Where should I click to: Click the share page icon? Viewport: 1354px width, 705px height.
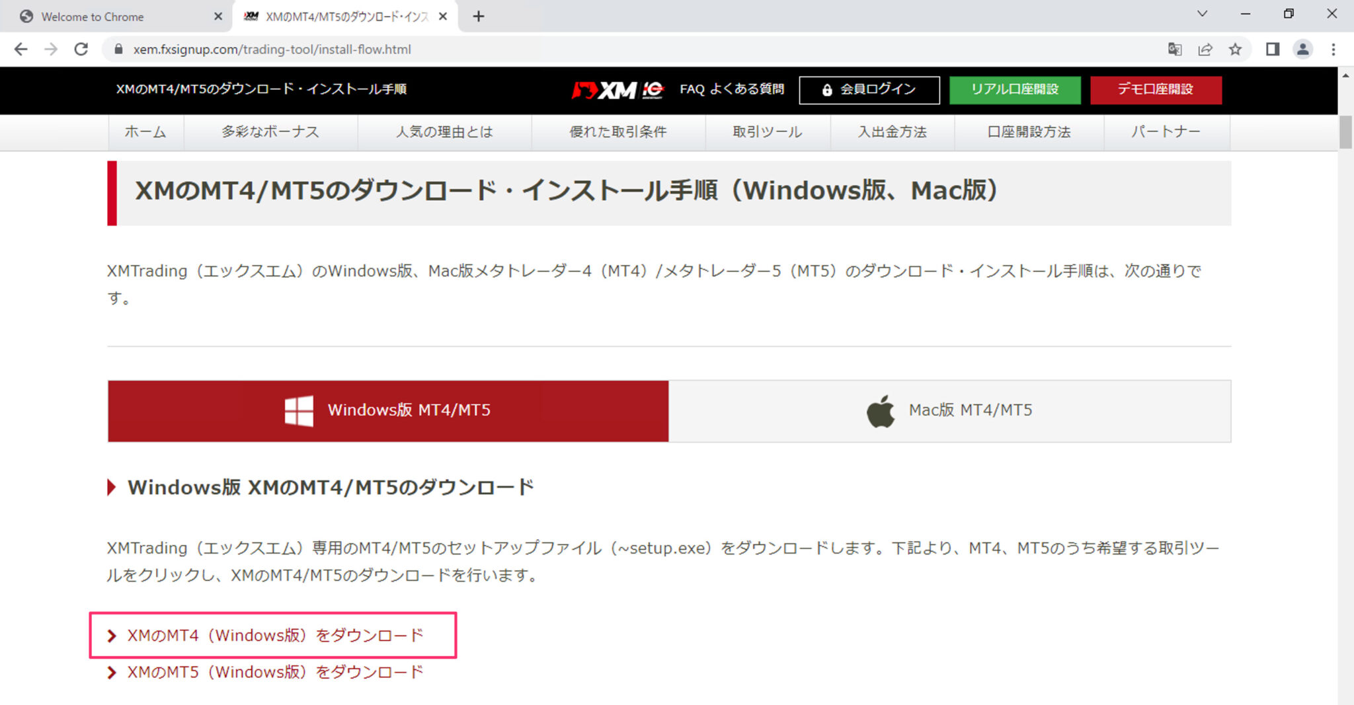tap(1205, 50)
